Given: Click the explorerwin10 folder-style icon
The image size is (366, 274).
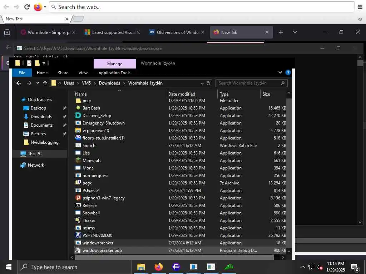Looking at the screenshot, I should pyautogui.click(x=78, y=131).
